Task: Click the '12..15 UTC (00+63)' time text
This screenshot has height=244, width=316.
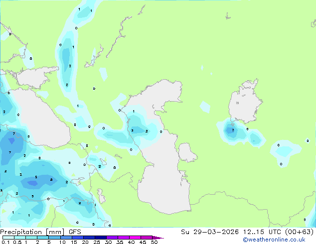Action: [278, 232]
